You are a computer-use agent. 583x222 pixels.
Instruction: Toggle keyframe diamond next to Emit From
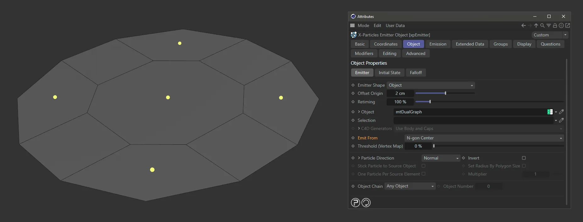pyautogui.click(x=353, y=138)
